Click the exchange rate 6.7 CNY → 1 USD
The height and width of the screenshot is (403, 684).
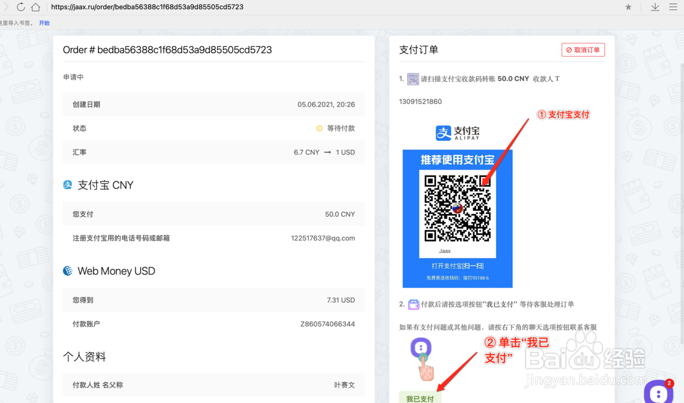click(x=324, y=152)
